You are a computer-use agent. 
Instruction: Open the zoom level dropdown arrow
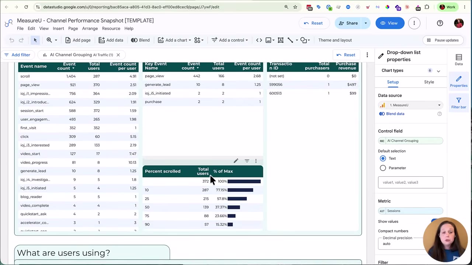coord(56,40)
